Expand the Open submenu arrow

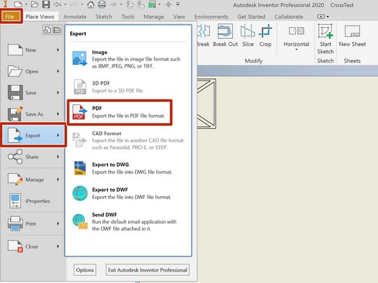[58, 71]
